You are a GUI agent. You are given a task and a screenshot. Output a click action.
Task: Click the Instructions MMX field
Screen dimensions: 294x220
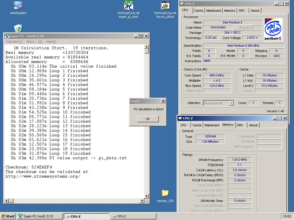click(243, 61)
